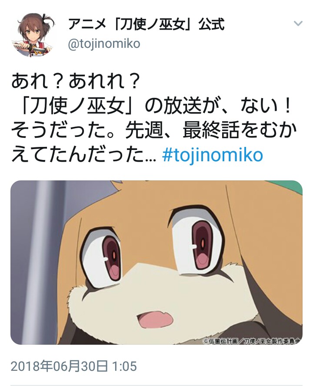
Task: Open the anime girl profile avatar
Action: coord(33,34)
